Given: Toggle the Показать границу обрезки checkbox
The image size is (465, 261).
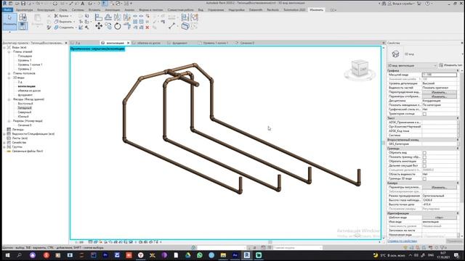Looking at the screenshot, I should (x=424, y=157).
